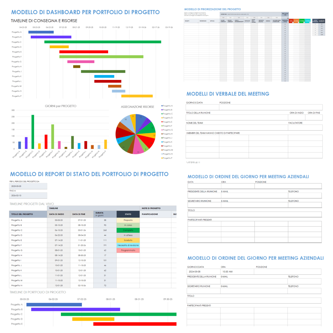Select the Progetto C green legend swatch

click(161, 113)
